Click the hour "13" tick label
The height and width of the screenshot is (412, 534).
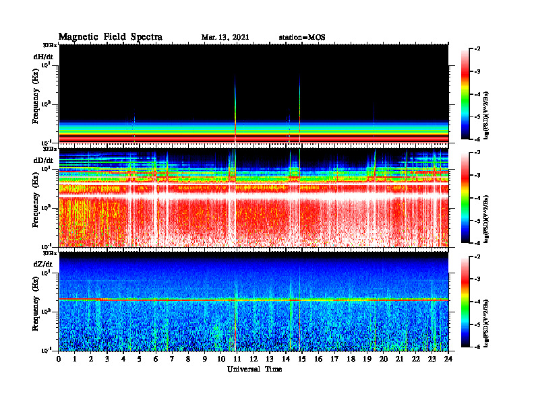(x=270, y=359)
